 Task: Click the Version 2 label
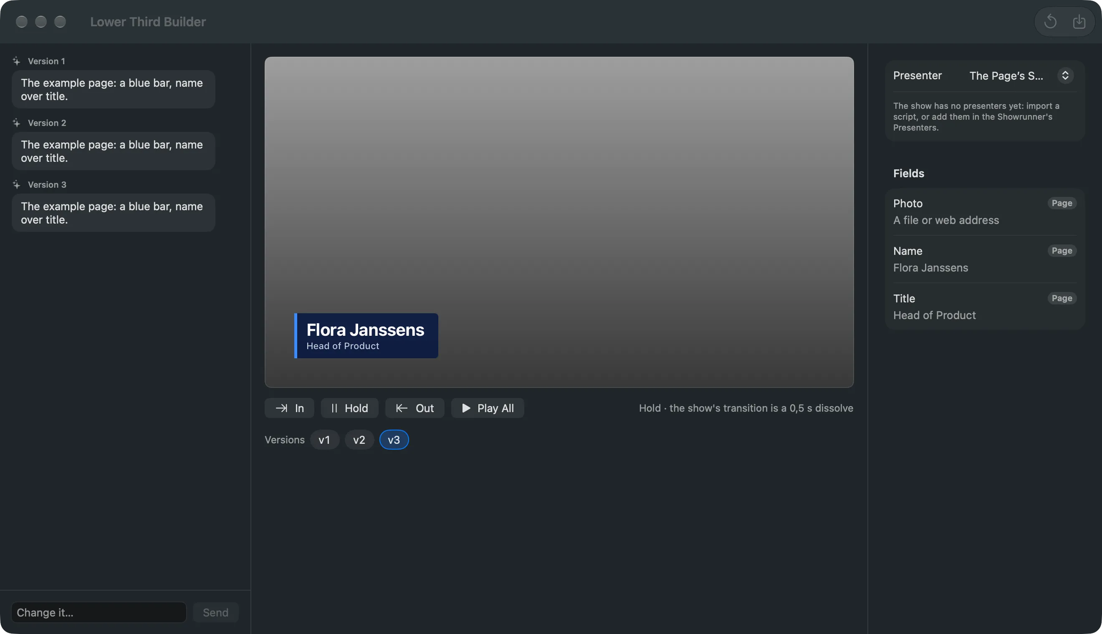[x=47, y=123]
